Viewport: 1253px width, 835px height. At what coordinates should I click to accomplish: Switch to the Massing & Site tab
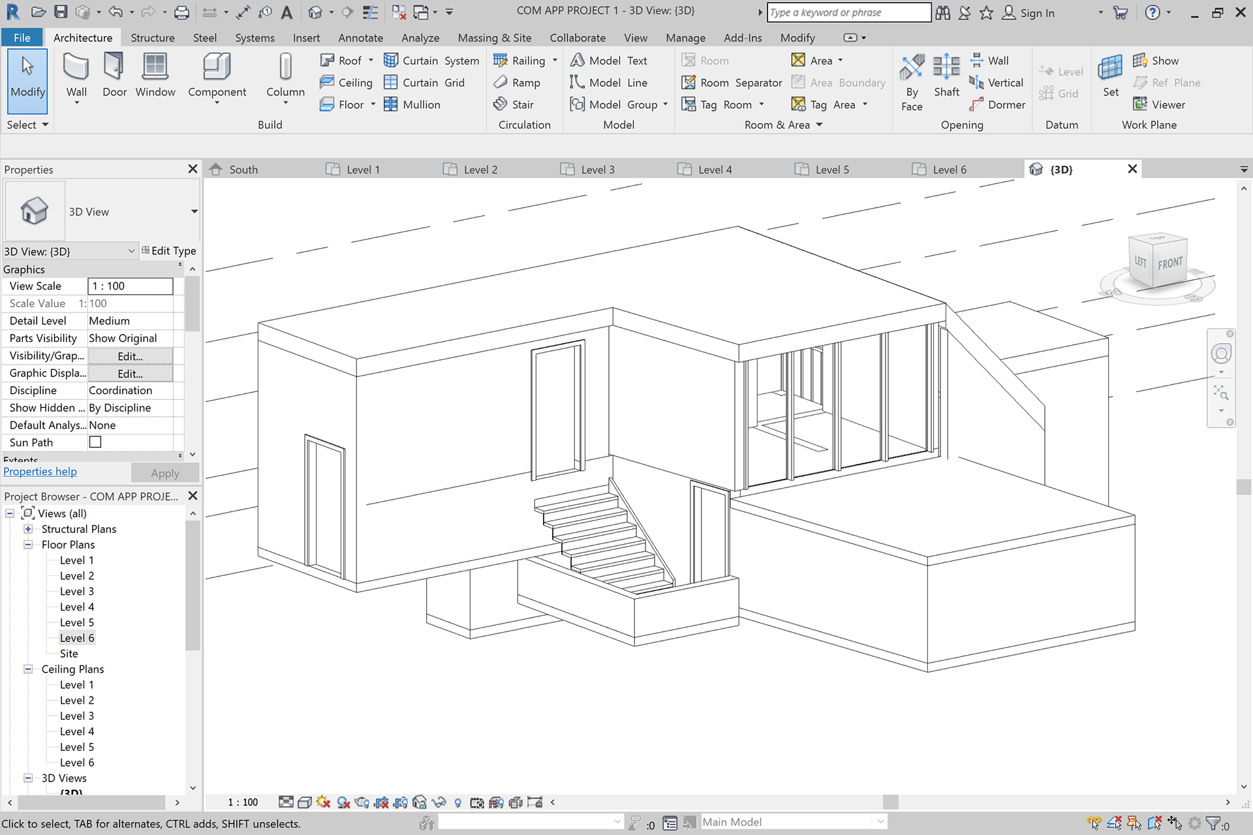click(494, 38)
